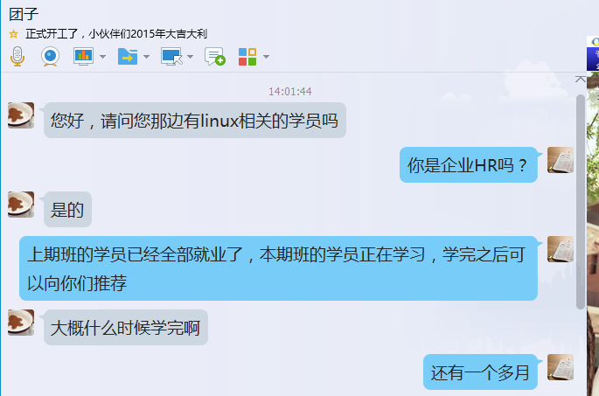Viewport: 599px width, 396px height.
Task: Click the remote desktop monitor icon
Action: (171, 57)
